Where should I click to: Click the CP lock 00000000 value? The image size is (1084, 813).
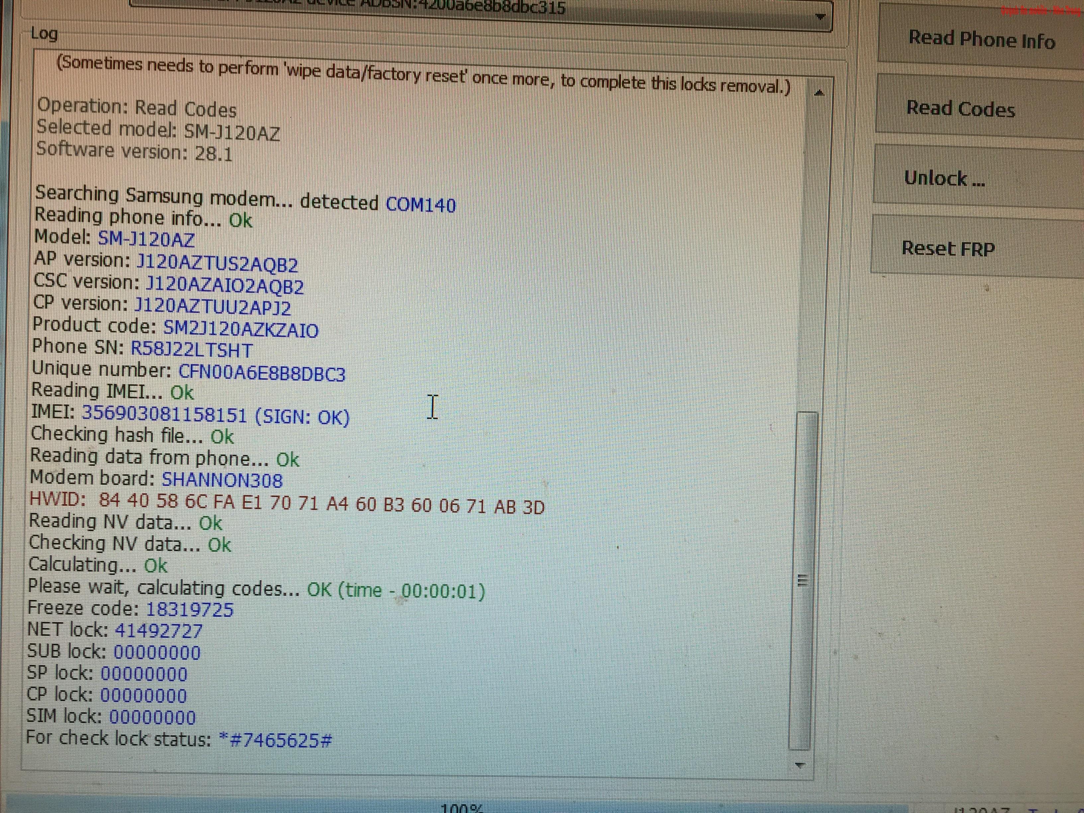coord(143,695)
